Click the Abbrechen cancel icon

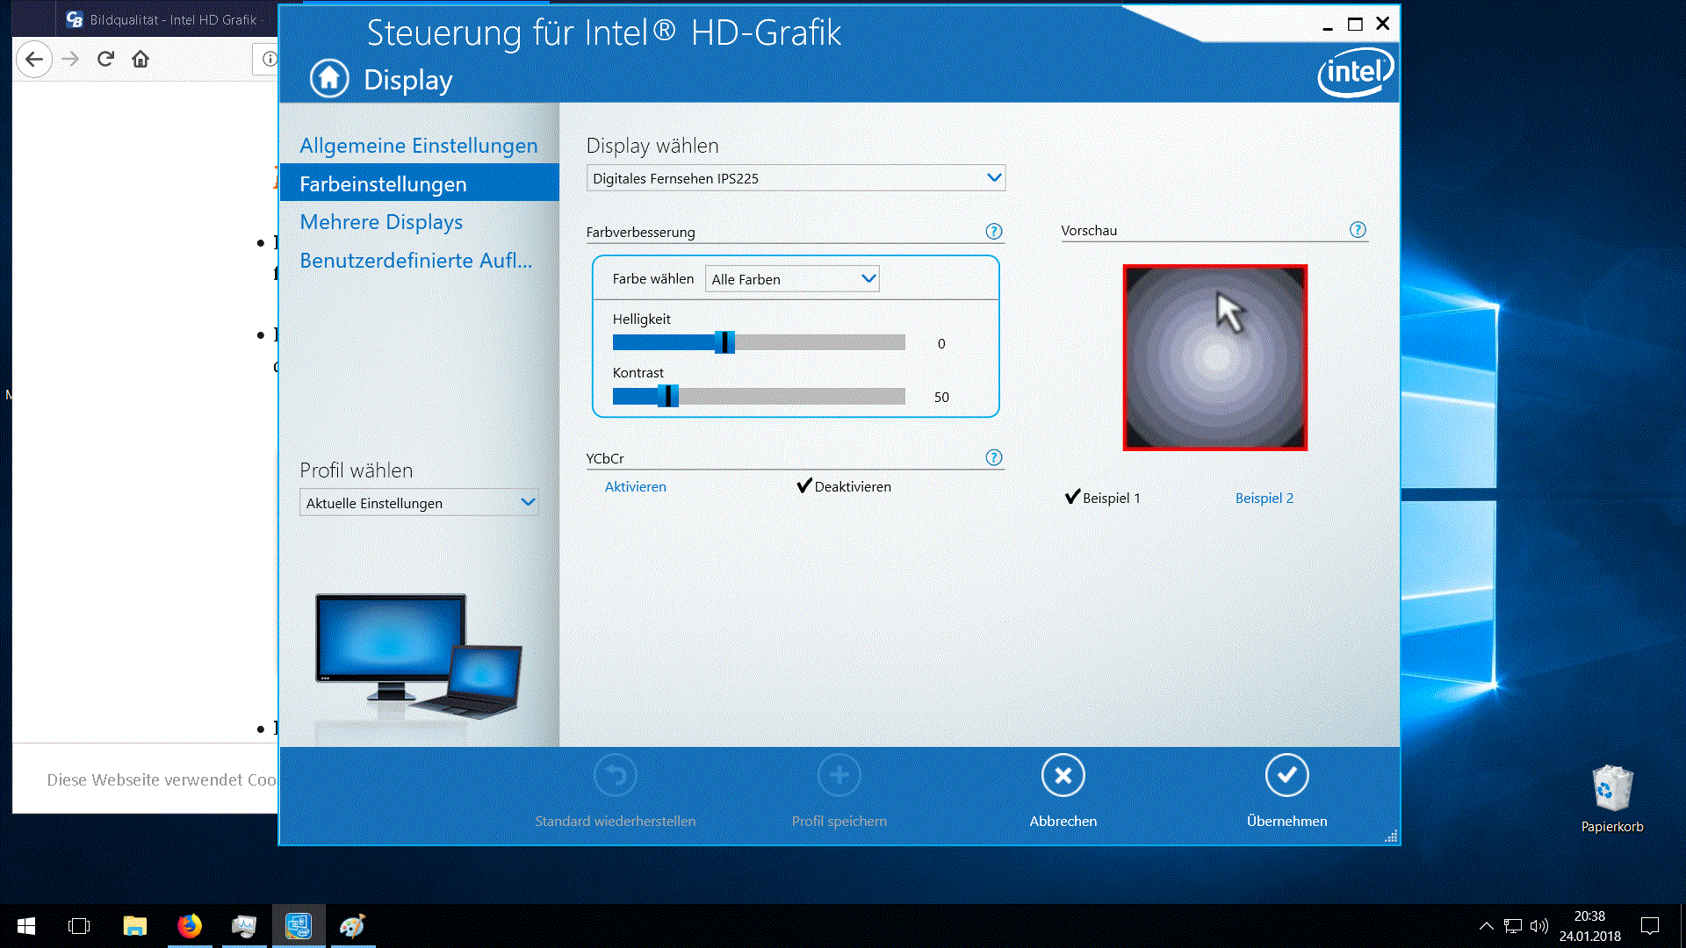1063,775
